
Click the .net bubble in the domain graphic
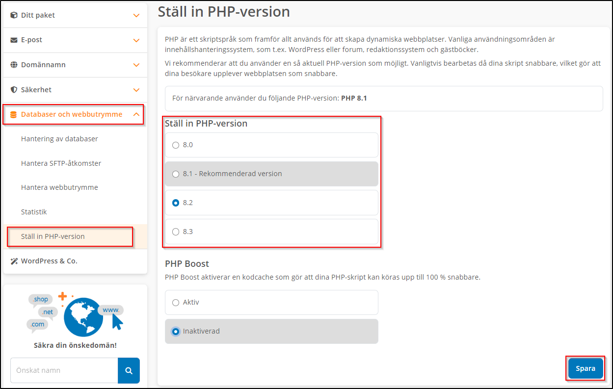(47, 312)
